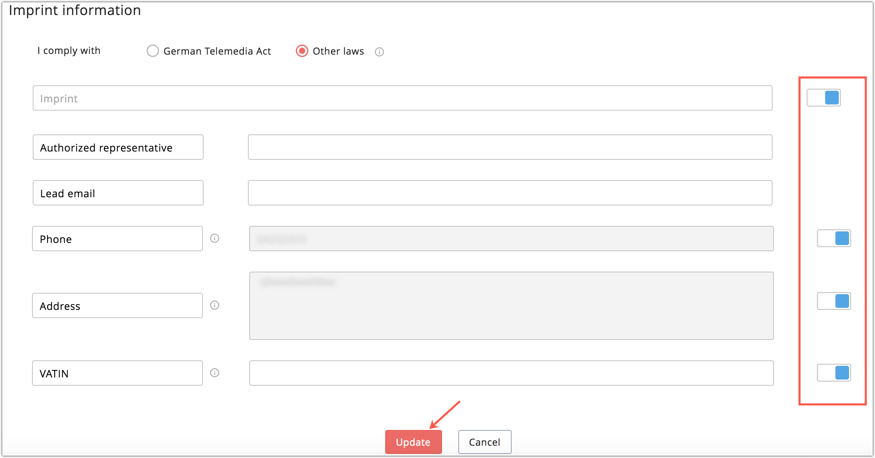Toggle the Imprint field switch
875x458 pixels.
tap(823, 98)
